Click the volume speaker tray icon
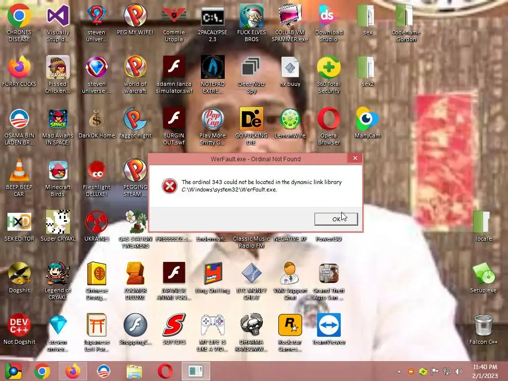Image resolution: width=508 pixels, height=381 pixels. pyautogui.click(x=459, y=372)
